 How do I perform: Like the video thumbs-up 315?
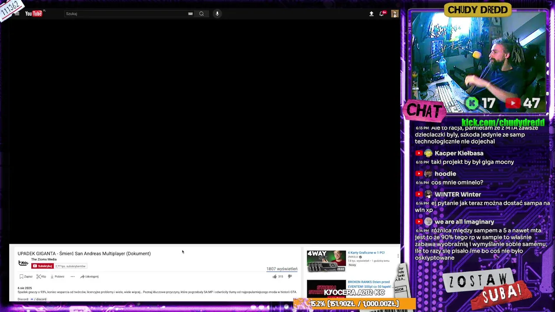pos(277,276)
